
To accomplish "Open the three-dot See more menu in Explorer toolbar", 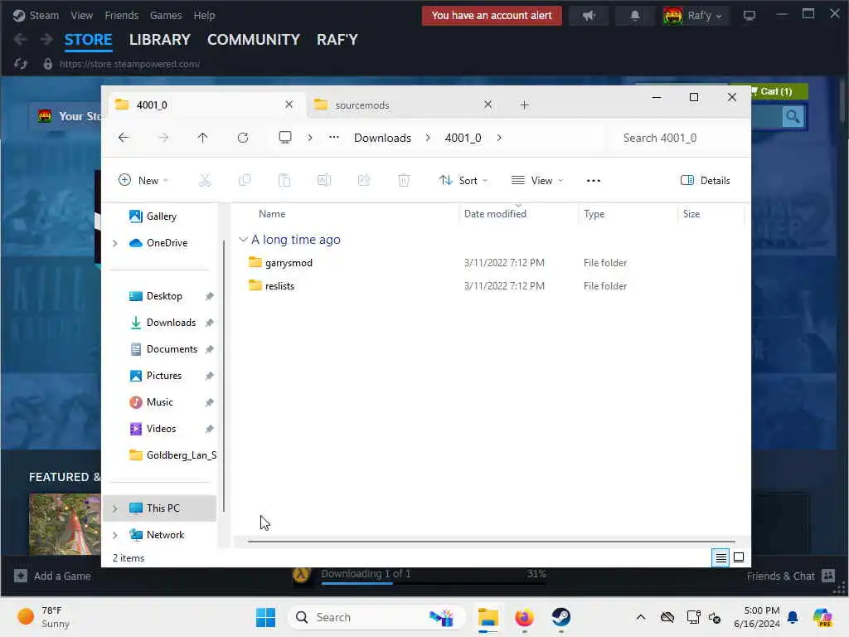I will 594,180.
